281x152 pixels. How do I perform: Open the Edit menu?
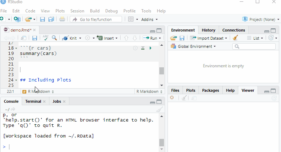pos(16,11)
